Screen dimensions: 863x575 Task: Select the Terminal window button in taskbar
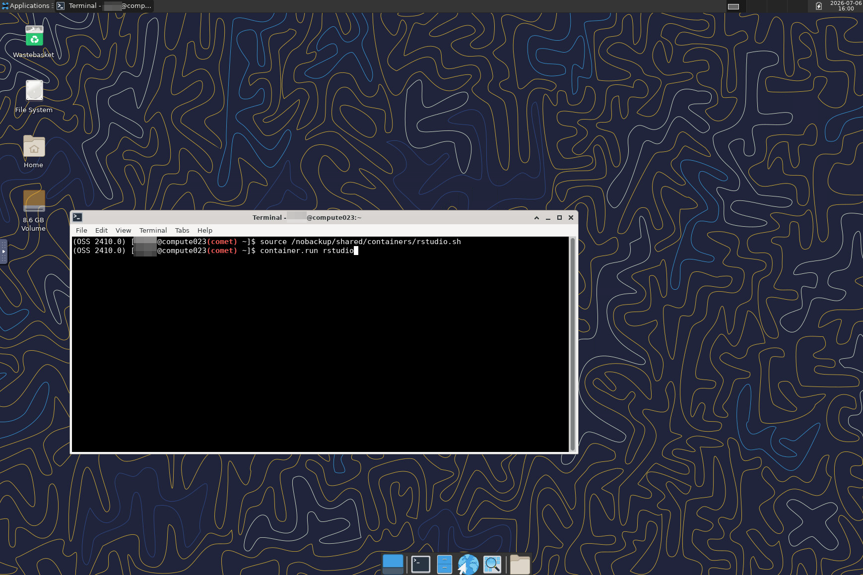pos(104,6)
